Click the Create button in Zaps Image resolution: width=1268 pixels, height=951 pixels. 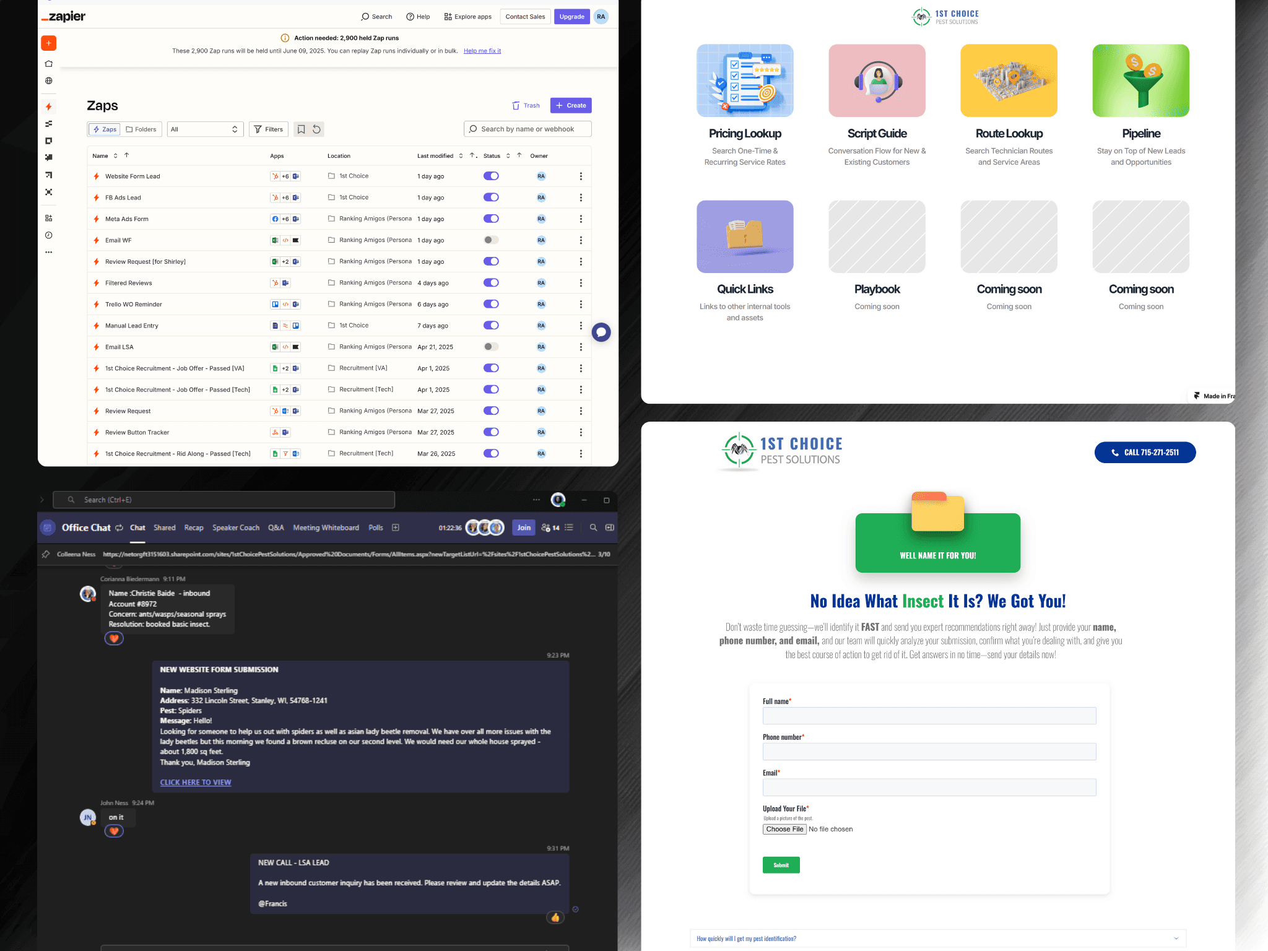[x=571, y=105]
